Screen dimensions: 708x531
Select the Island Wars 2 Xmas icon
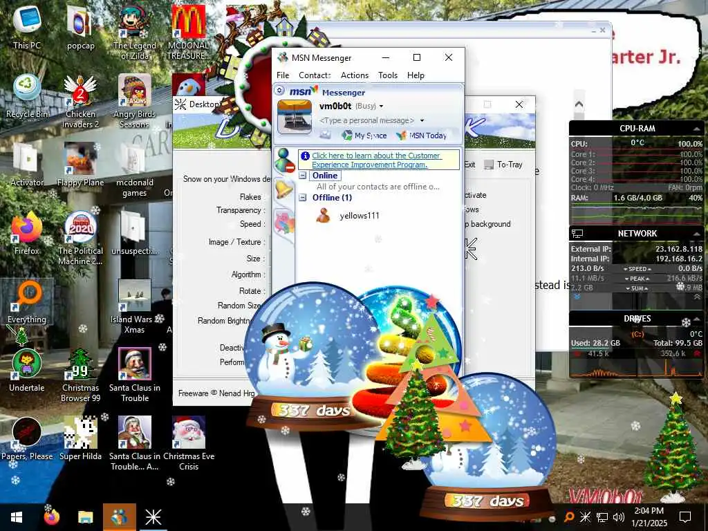click(x=135, y=306)
